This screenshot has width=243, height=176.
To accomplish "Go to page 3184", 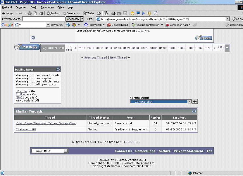I will [172, 48].
